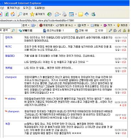
Task: Click the Refresh page icon
Action: point(7,14)
